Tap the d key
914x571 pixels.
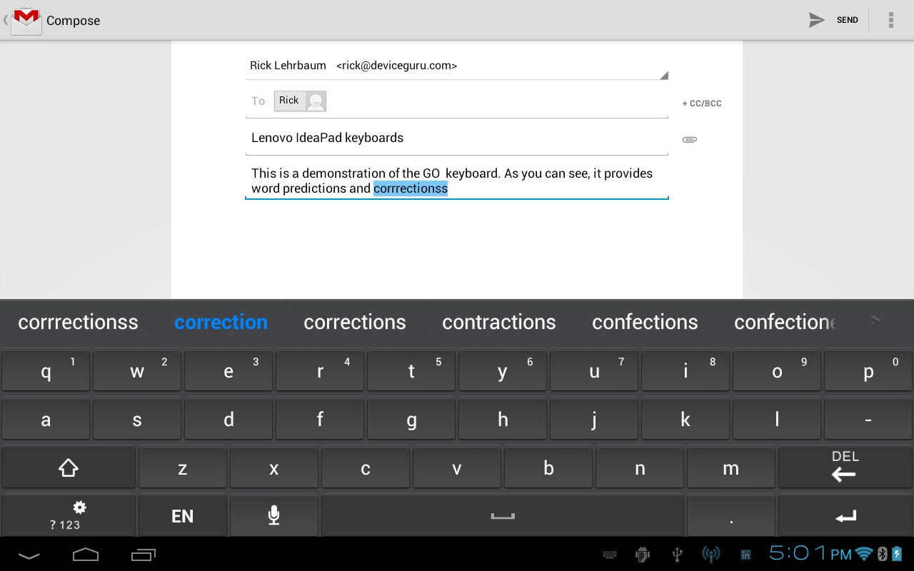pos(228,419)
